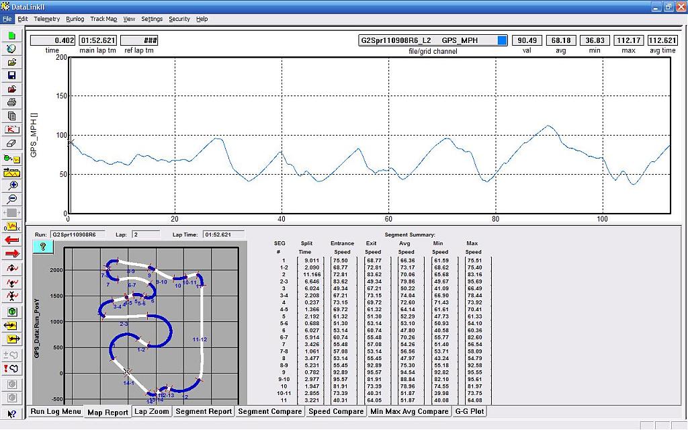
Task: Click the yellow key button above map
Action: pyautogui.click(x=42, y=247)
